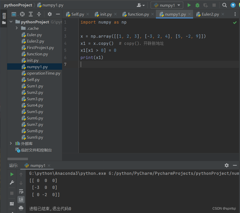Open numpy1 run configuration dropdown

[167, 5]
